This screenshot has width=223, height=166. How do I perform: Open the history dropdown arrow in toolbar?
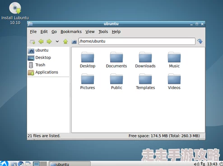(57, 41)
